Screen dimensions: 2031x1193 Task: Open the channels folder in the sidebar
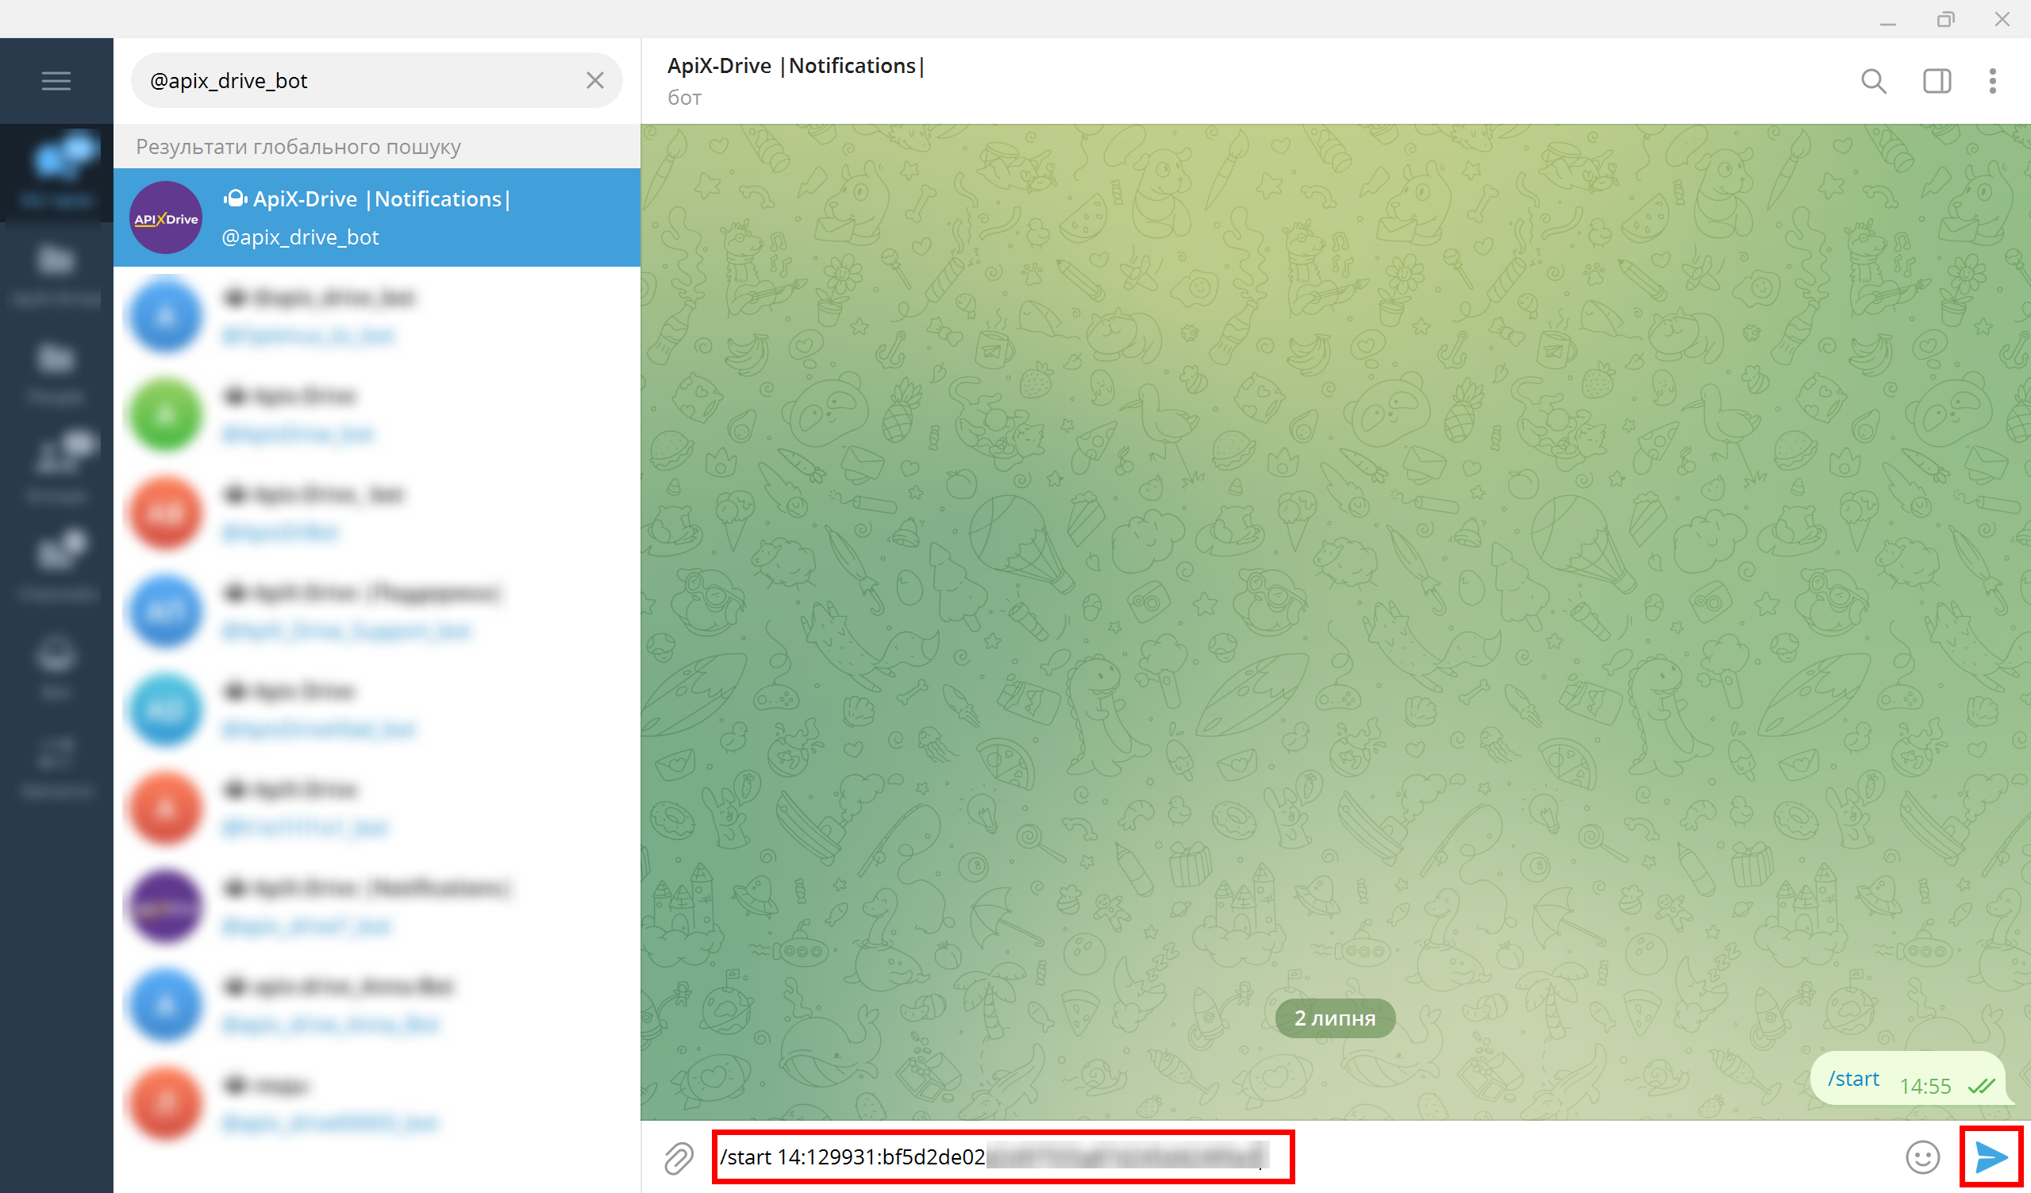point(56,567)
